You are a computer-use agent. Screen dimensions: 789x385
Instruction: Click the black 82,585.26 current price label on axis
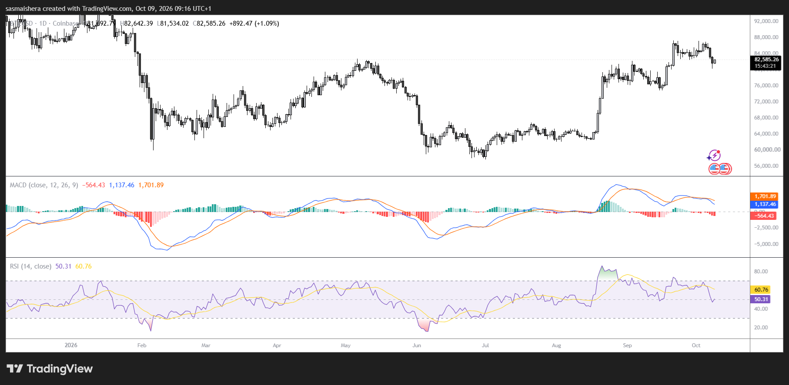766,60
